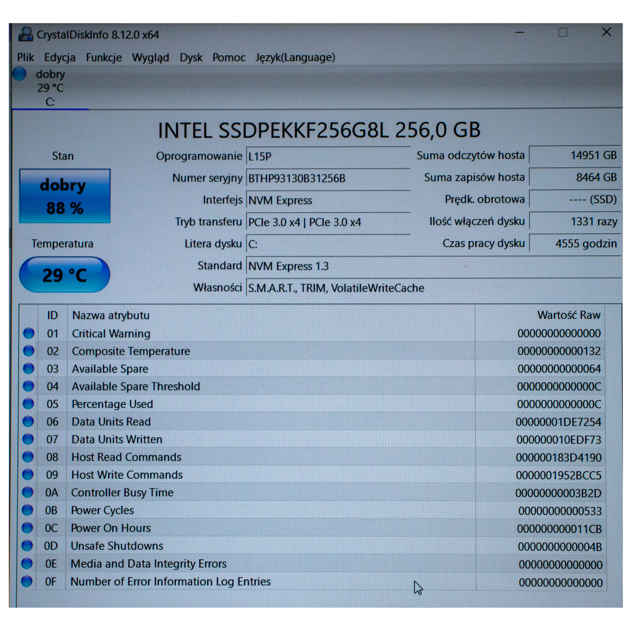This screenshot has height=632, width=632.
Task: Click the Tryb transferu field with PCIe 3.0 x4
Action: (x=328, y=222)
